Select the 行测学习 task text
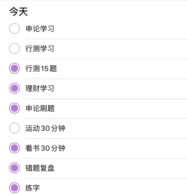The height and width of the screenshot is (195, 187). 40,49
